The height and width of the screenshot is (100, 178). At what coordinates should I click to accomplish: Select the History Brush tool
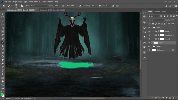point(3,49)
